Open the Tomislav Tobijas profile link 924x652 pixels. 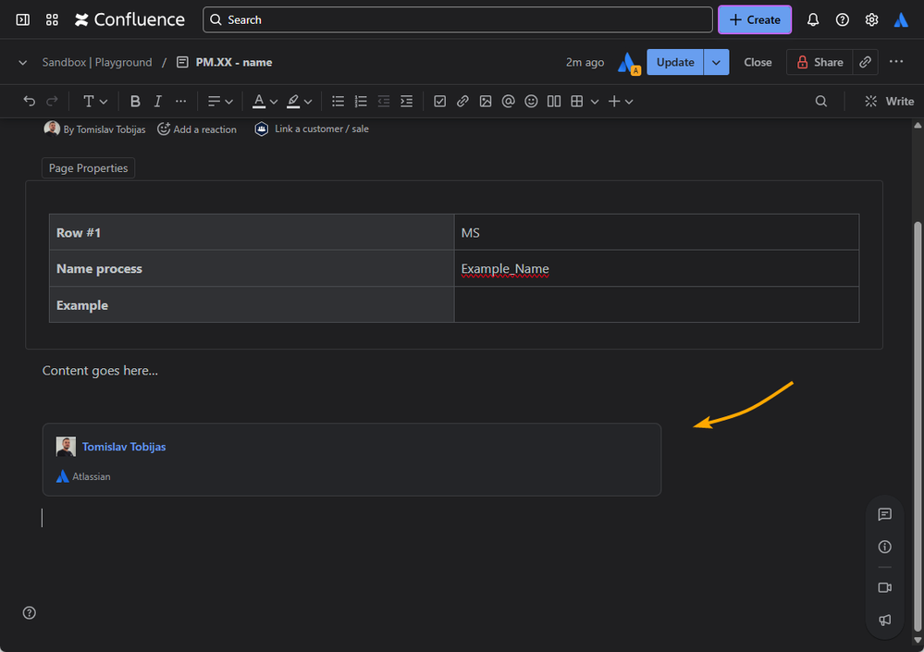point(124,447)
